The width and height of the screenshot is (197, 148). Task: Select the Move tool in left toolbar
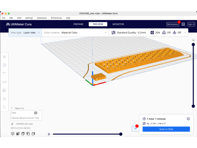(4, 57)
